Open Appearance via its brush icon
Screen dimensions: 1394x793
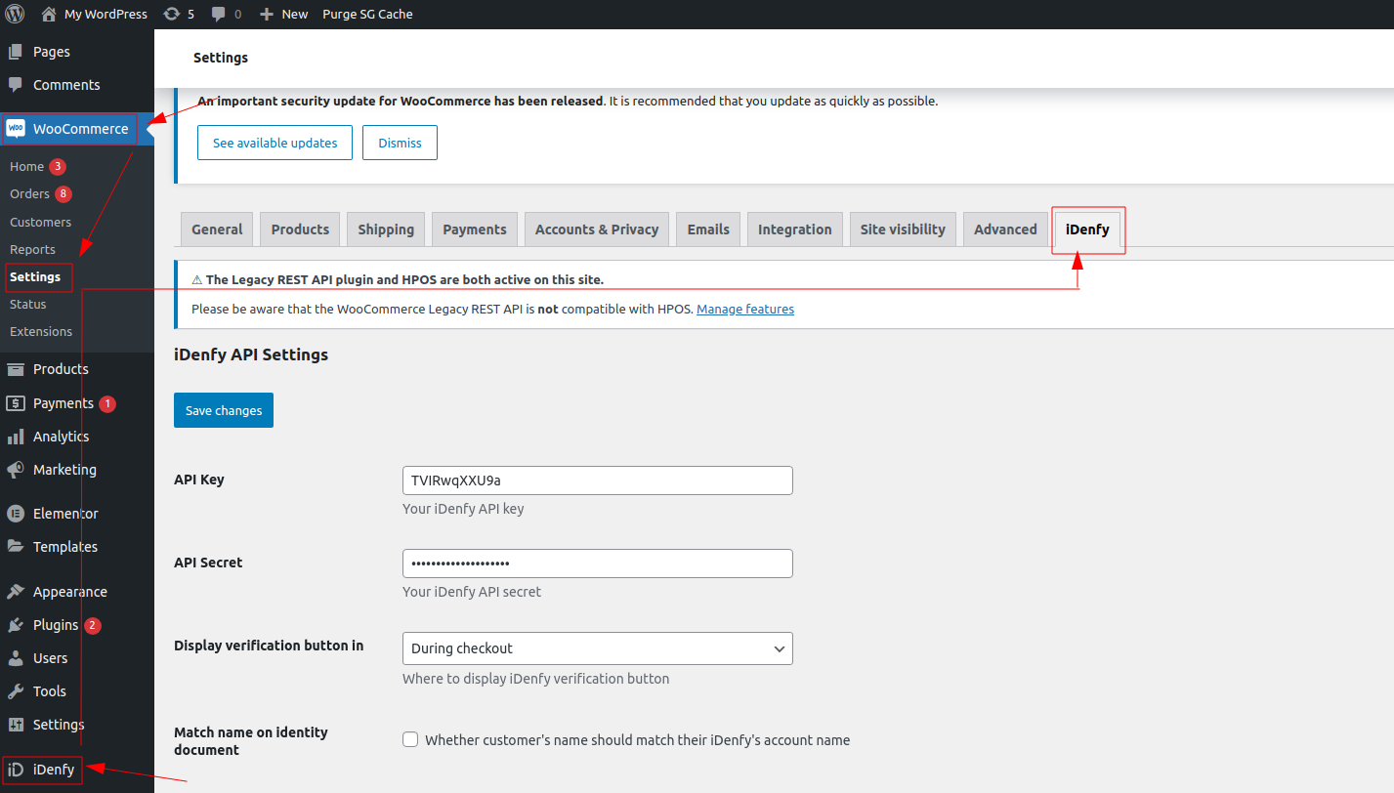[14, 591]
